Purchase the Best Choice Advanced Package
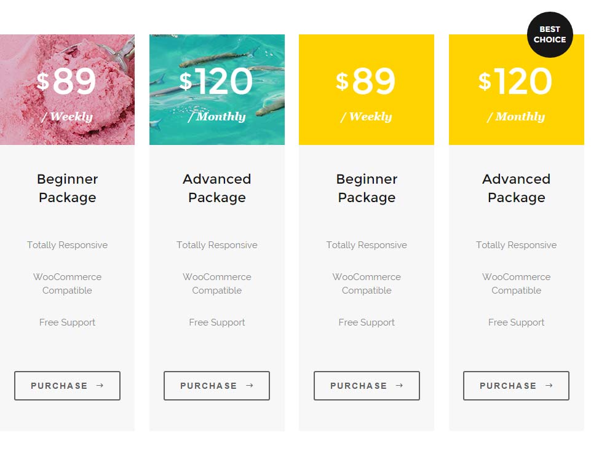This screenshot has height=457, width=615. 516,386
